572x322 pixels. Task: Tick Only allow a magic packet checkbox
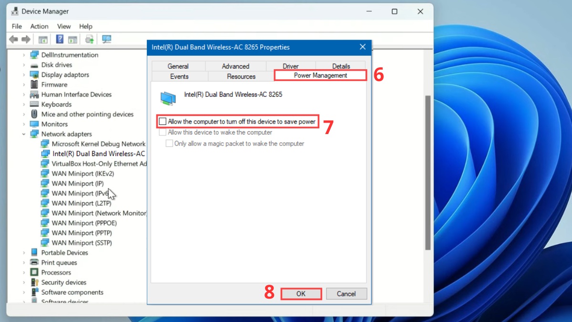tap(169, 144)
